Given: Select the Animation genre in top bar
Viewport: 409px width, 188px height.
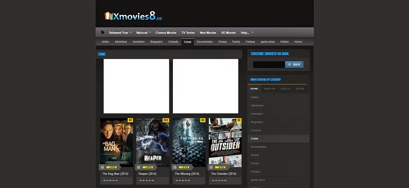Looking at the screenshot, I should coord(138,42).
